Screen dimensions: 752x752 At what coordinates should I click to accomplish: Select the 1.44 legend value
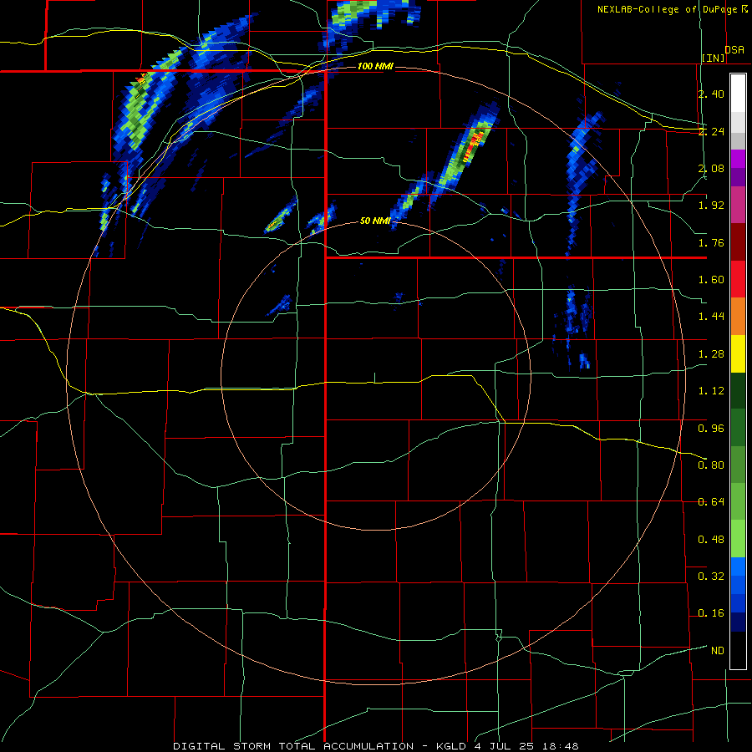coord(711,317)
